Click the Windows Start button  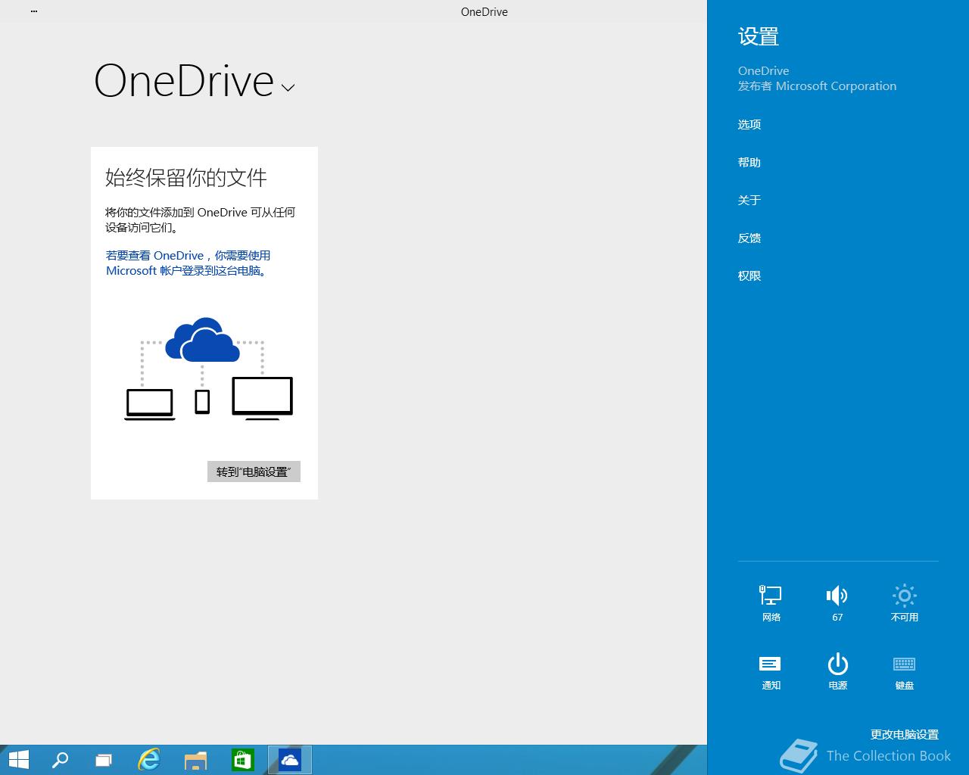(18, 760)
